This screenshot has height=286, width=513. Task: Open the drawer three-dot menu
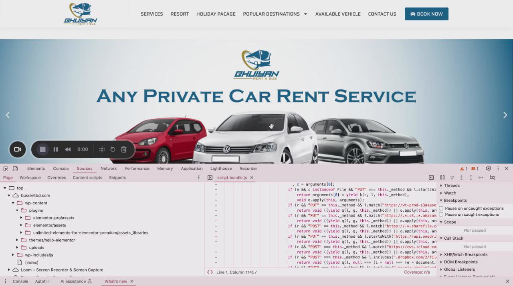[x=6, y=282]
